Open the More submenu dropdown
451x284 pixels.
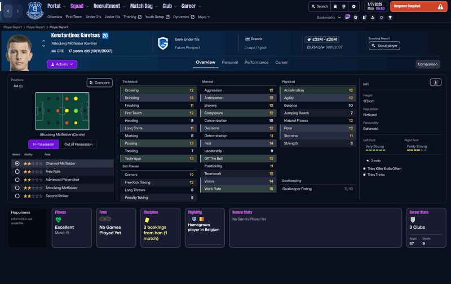click(204, 17)
